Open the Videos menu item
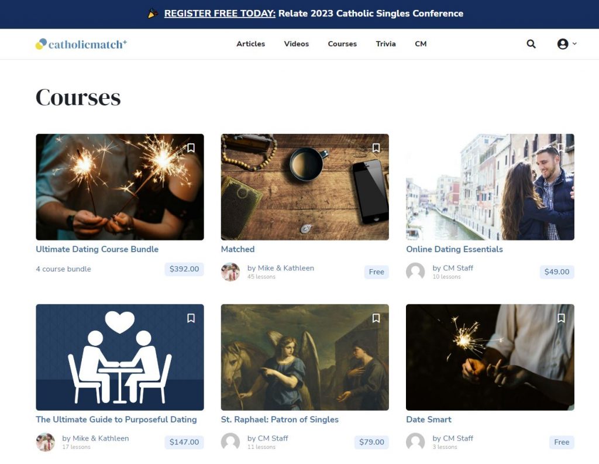Viewport: 599px width, 464px height. point(297,44)
